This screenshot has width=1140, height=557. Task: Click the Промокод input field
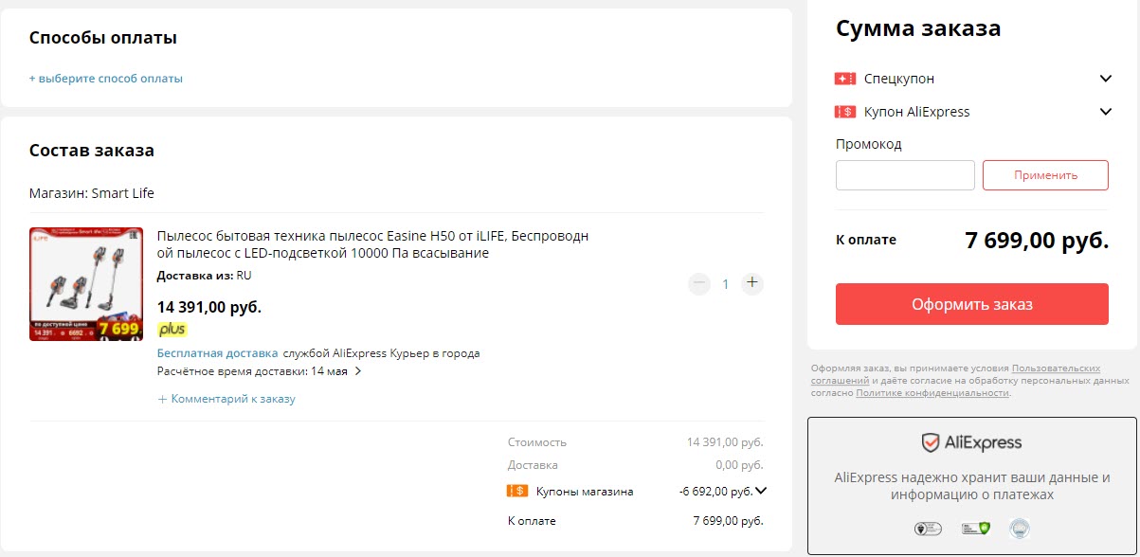click(x=905, y=174)
